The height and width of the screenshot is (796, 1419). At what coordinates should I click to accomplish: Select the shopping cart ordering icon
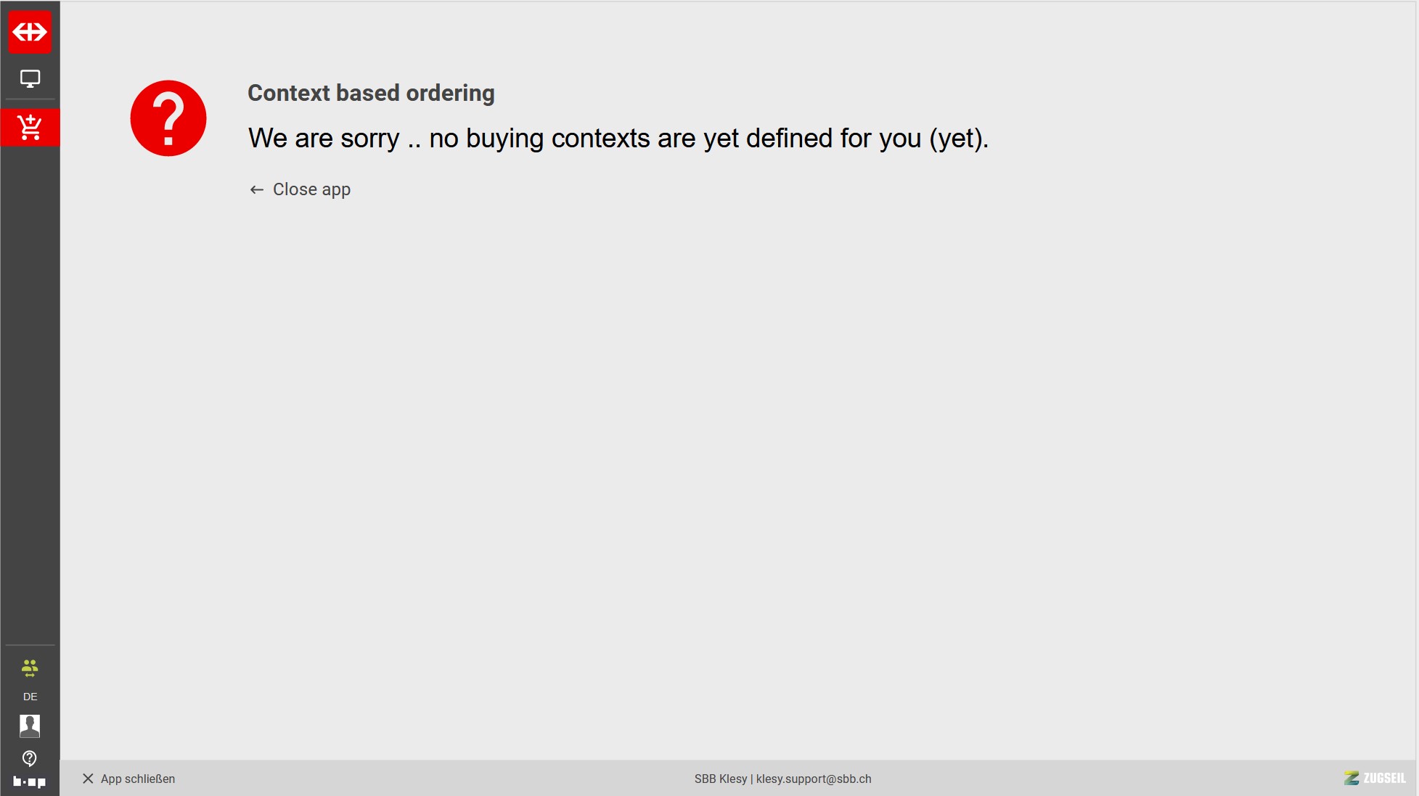pos(30,128)
